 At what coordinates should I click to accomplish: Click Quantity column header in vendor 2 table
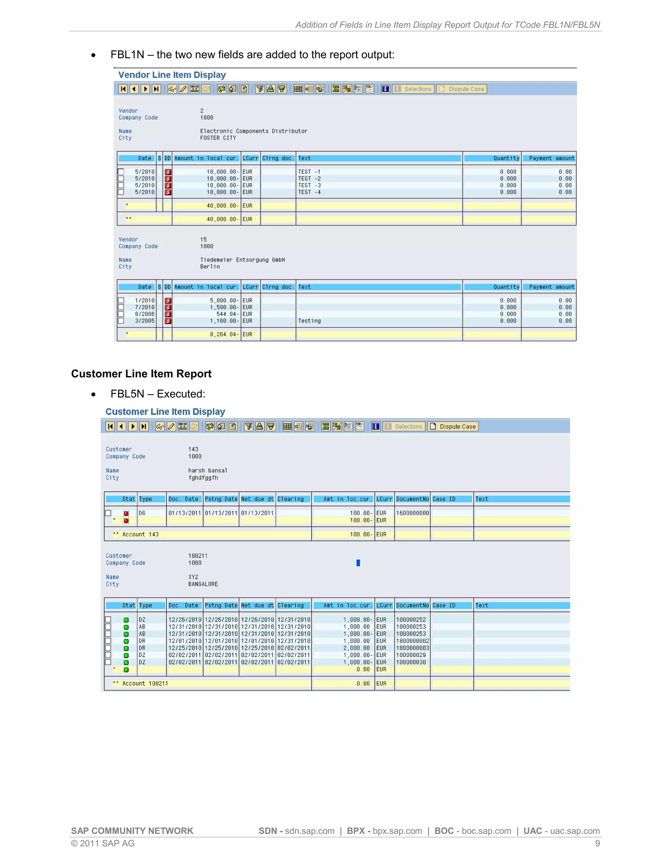click(492, 158)
